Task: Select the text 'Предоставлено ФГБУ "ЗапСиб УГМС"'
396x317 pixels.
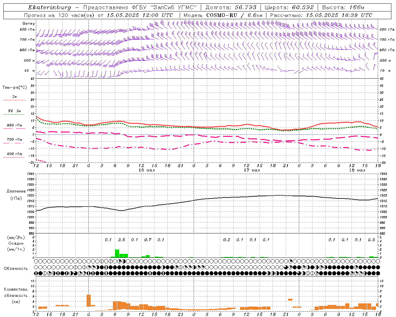Action: point(140,7)
